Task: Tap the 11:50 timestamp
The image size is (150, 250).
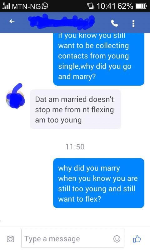Action: pyautogui.click(x=75, y=147)
